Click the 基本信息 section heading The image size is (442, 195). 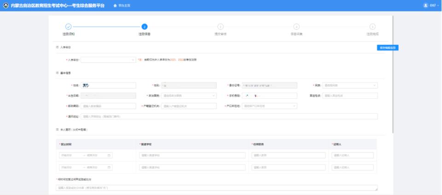pos(65,73)
